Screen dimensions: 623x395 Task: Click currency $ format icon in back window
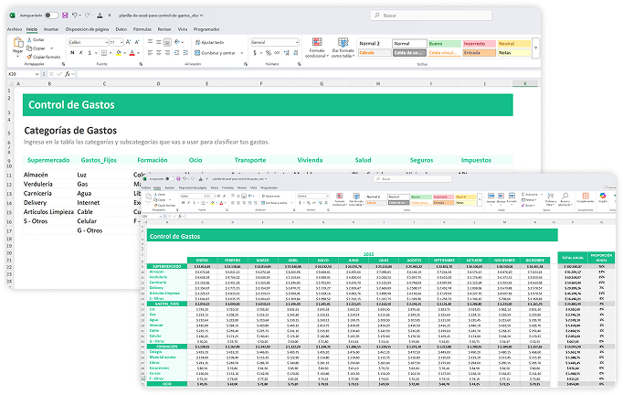(255, 53)
